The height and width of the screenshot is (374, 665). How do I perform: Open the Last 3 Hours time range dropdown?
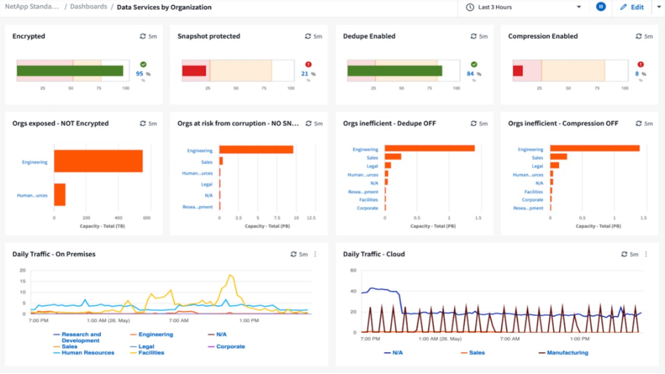coord(524,7)
